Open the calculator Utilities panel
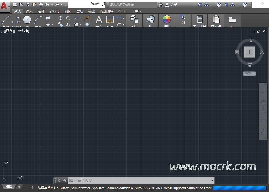The height and width of the screenshot is (192, 269). pos(199,20)
